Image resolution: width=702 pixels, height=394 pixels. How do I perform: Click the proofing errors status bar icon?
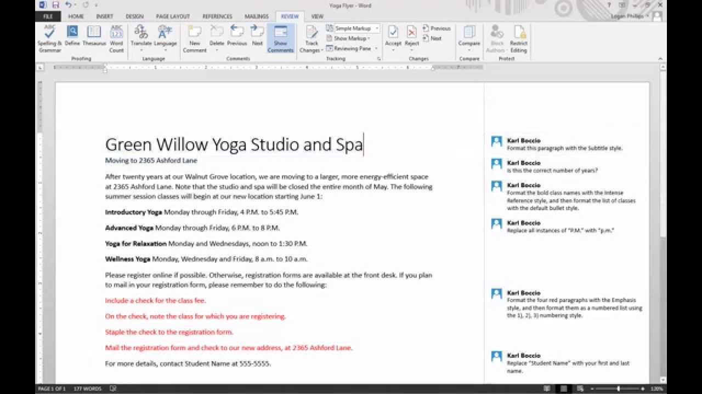click(x=113, y=389)
